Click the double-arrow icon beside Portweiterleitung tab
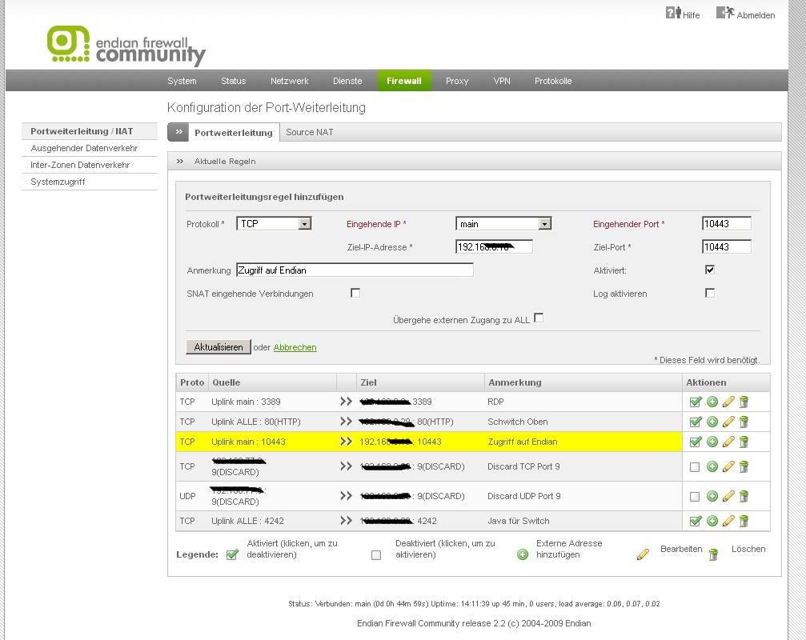 pos(178,132)
